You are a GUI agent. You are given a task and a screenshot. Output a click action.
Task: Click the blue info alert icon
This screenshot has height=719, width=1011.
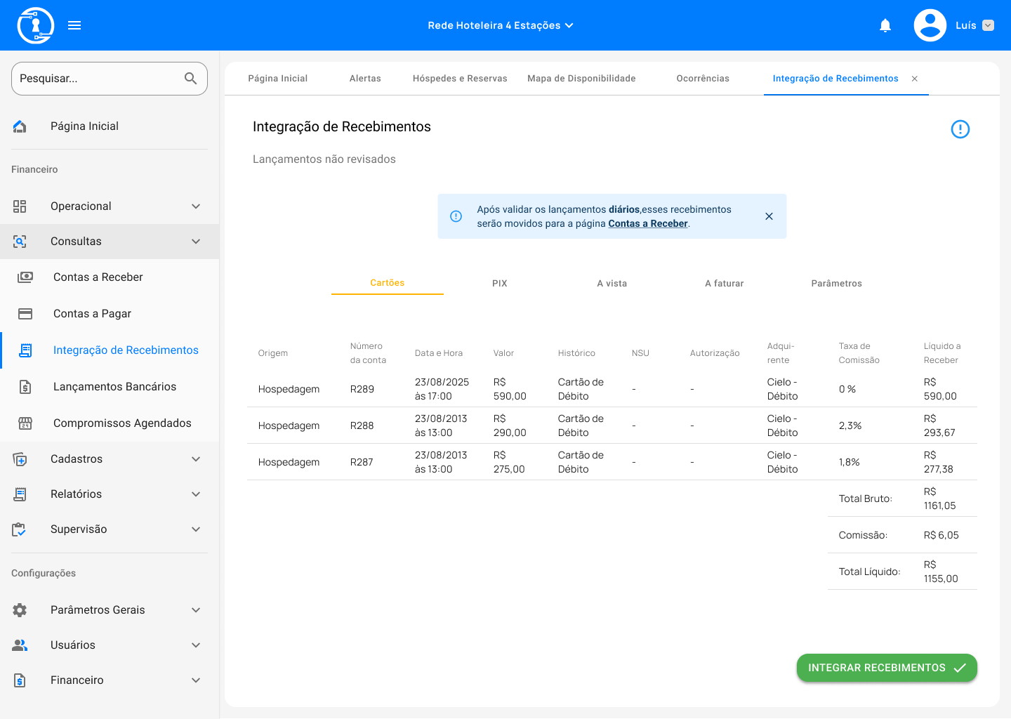tap(960, 129)
